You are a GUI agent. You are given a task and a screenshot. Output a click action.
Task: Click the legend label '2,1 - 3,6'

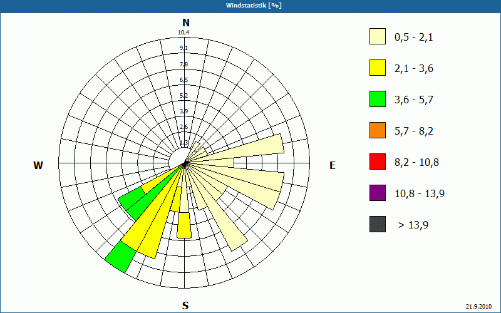(x=414, y=69)
